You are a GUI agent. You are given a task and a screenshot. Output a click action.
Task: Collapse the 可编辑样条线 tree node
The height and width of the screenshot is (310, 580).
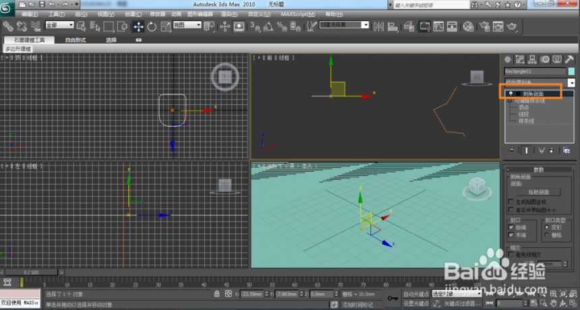coord(510,101)
